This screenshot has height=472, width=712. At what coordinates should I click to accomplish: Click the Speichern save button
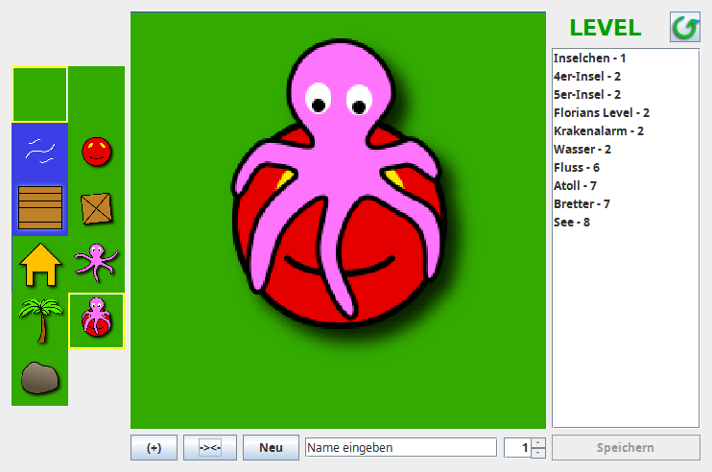(626, 447)
